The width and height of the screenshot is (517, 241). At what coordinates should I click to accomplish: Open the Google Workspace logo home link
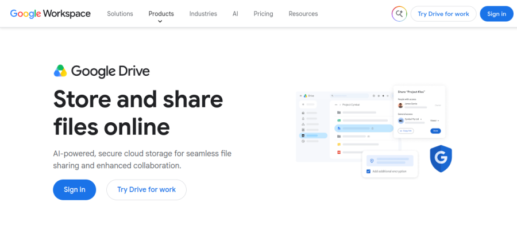[x=51, y=14]
